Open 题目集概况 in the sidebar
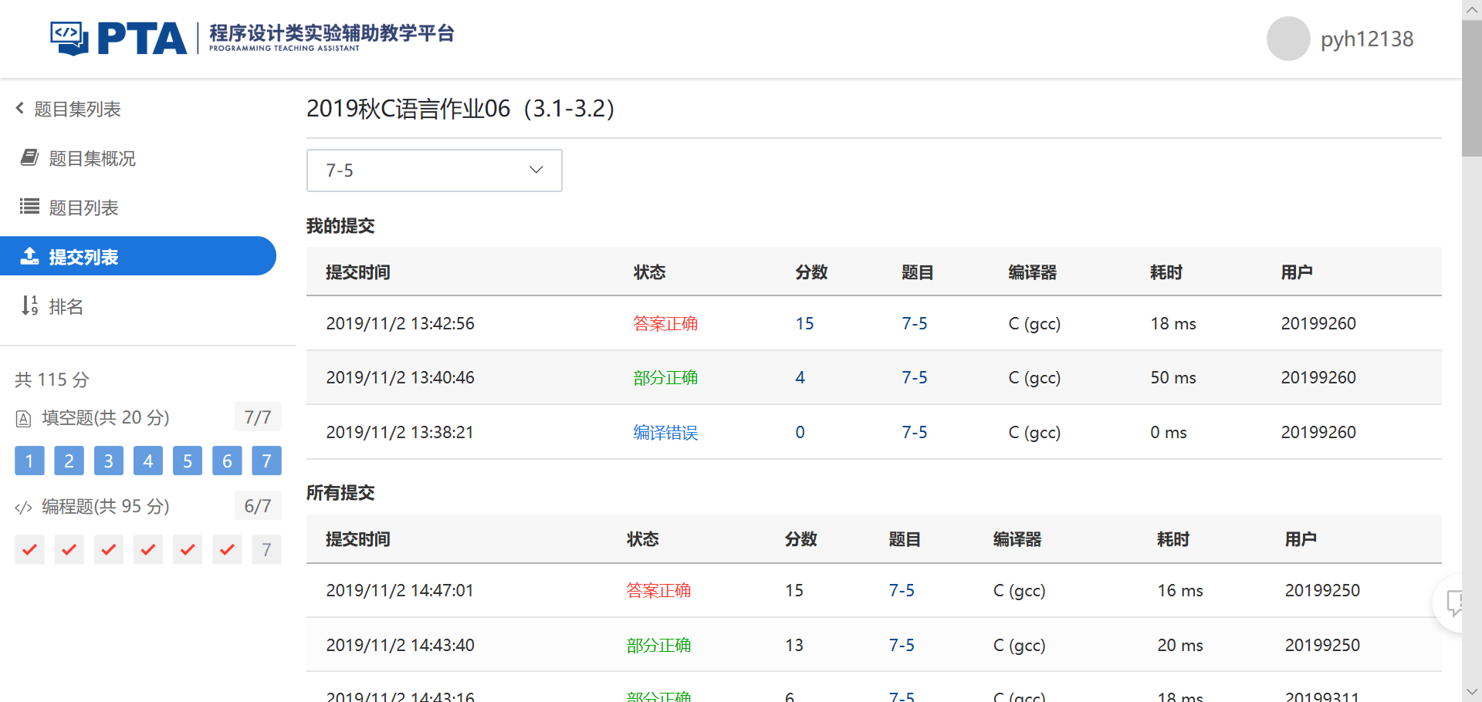 92,158
